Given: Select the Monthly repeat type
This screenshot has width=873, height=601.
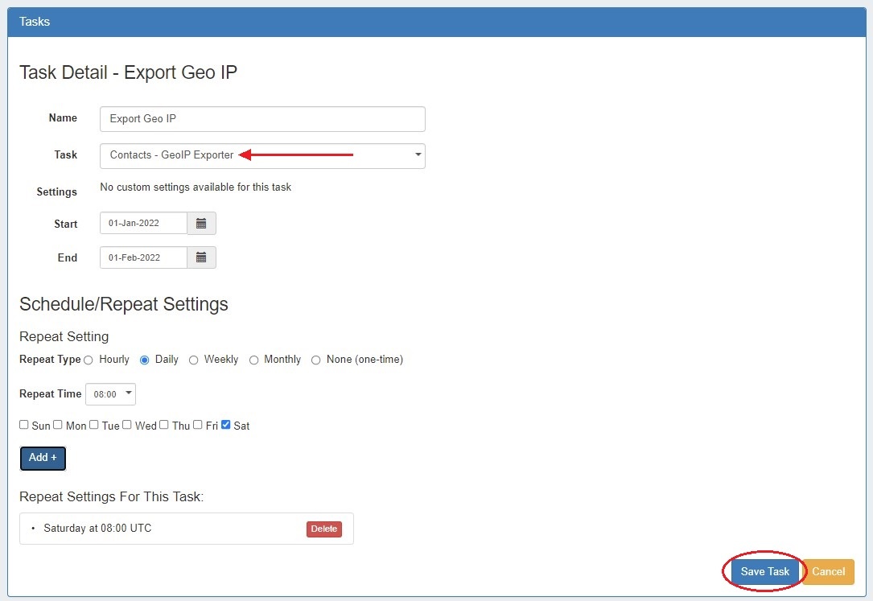Looking at the screenshot, I should tap(253, 360).
